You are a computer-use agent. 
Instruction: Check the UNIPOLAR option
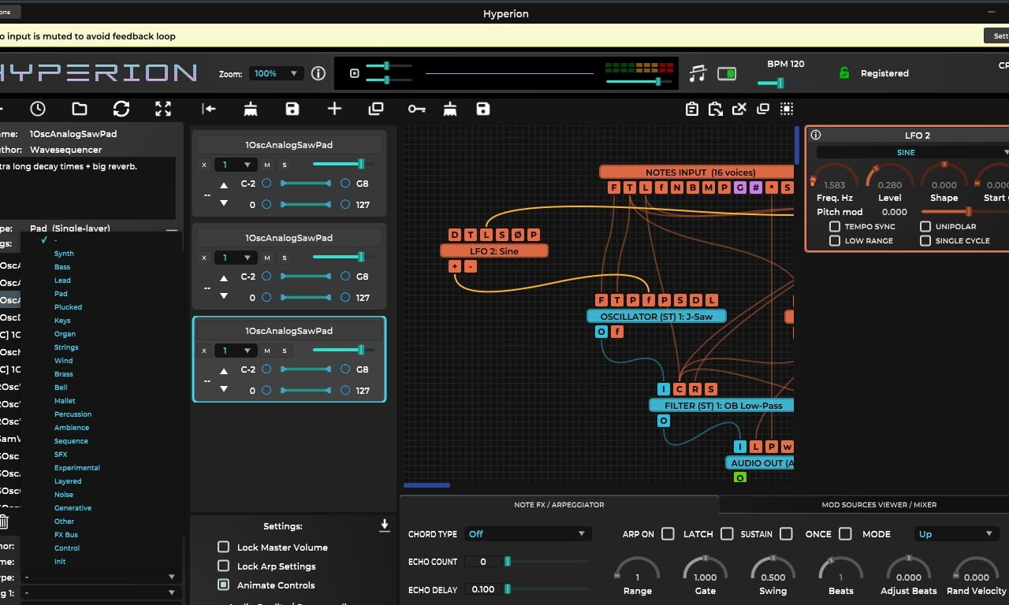click(925, 226)
